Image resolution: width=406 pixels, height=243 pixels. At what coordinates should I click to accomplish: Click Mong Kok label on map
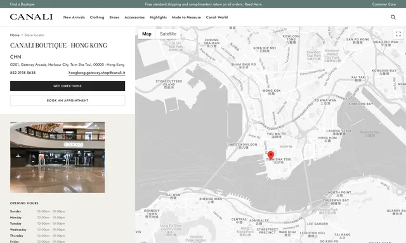pos(272,92)
